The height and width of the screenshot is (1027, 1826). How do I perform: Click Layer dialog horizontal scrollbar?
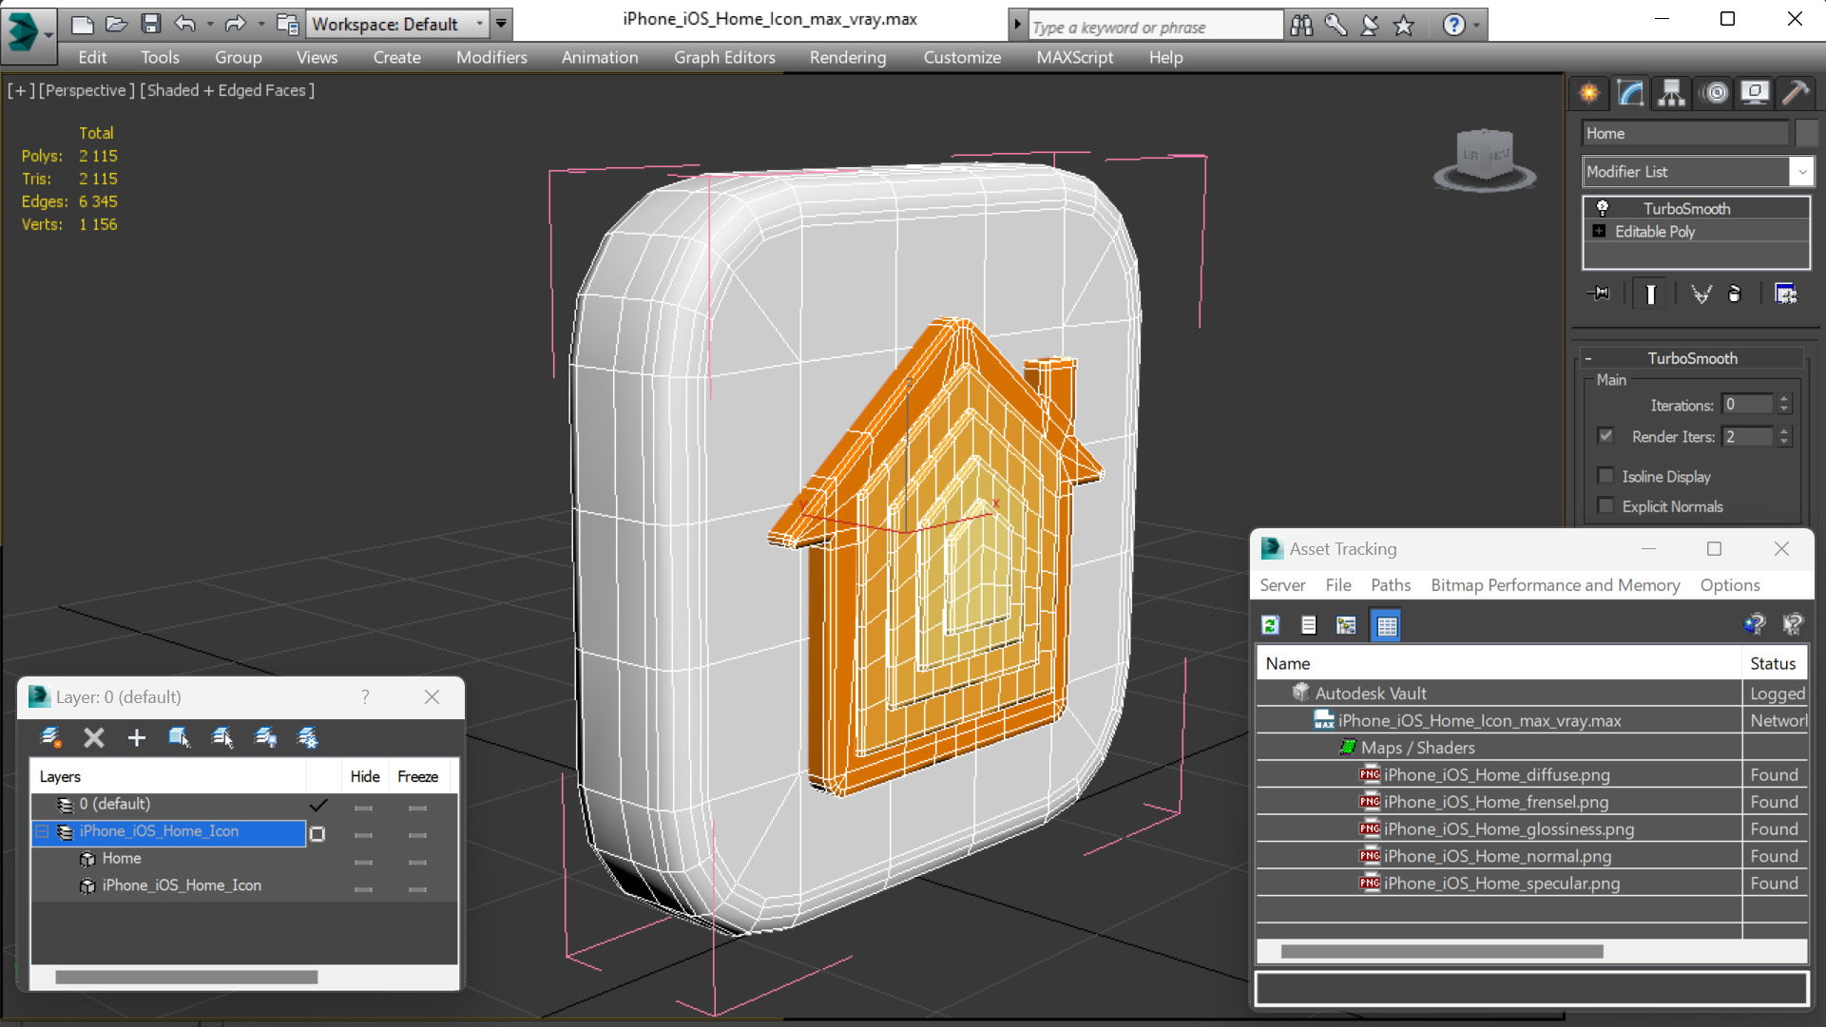(x=186, y=977)
